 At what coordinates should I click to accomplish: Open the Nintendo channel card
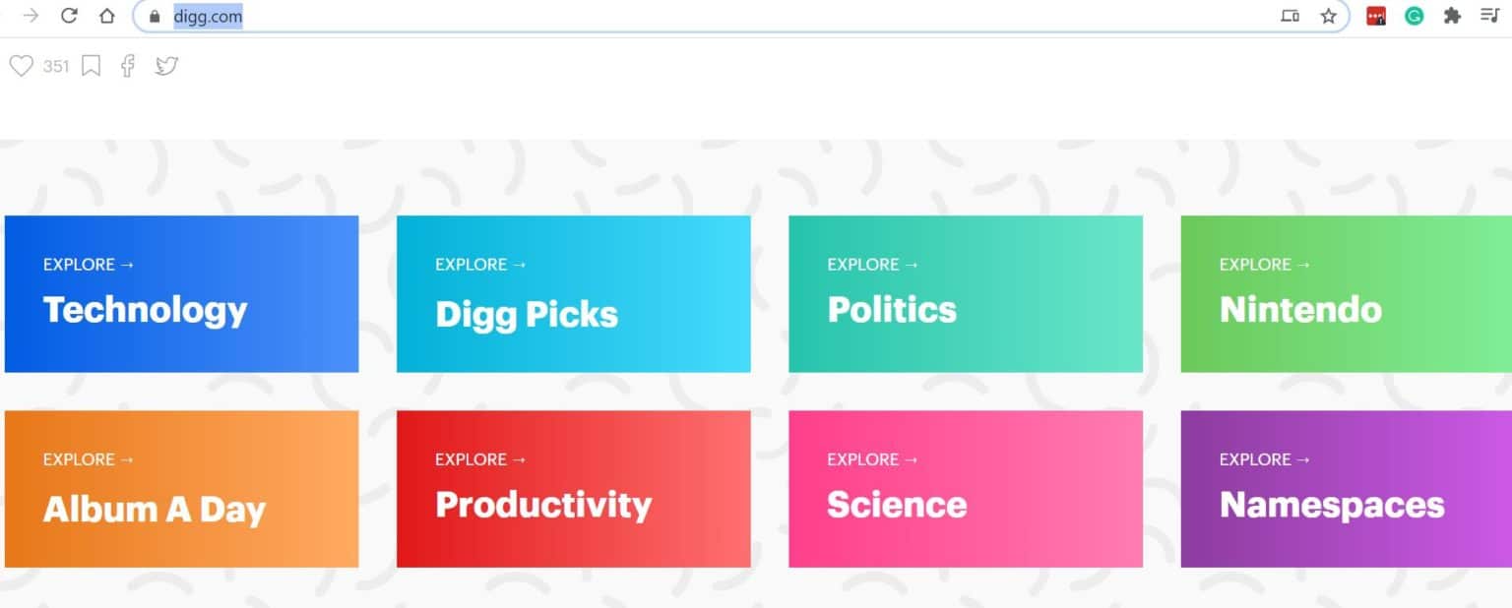click(x=1346, y=294)
